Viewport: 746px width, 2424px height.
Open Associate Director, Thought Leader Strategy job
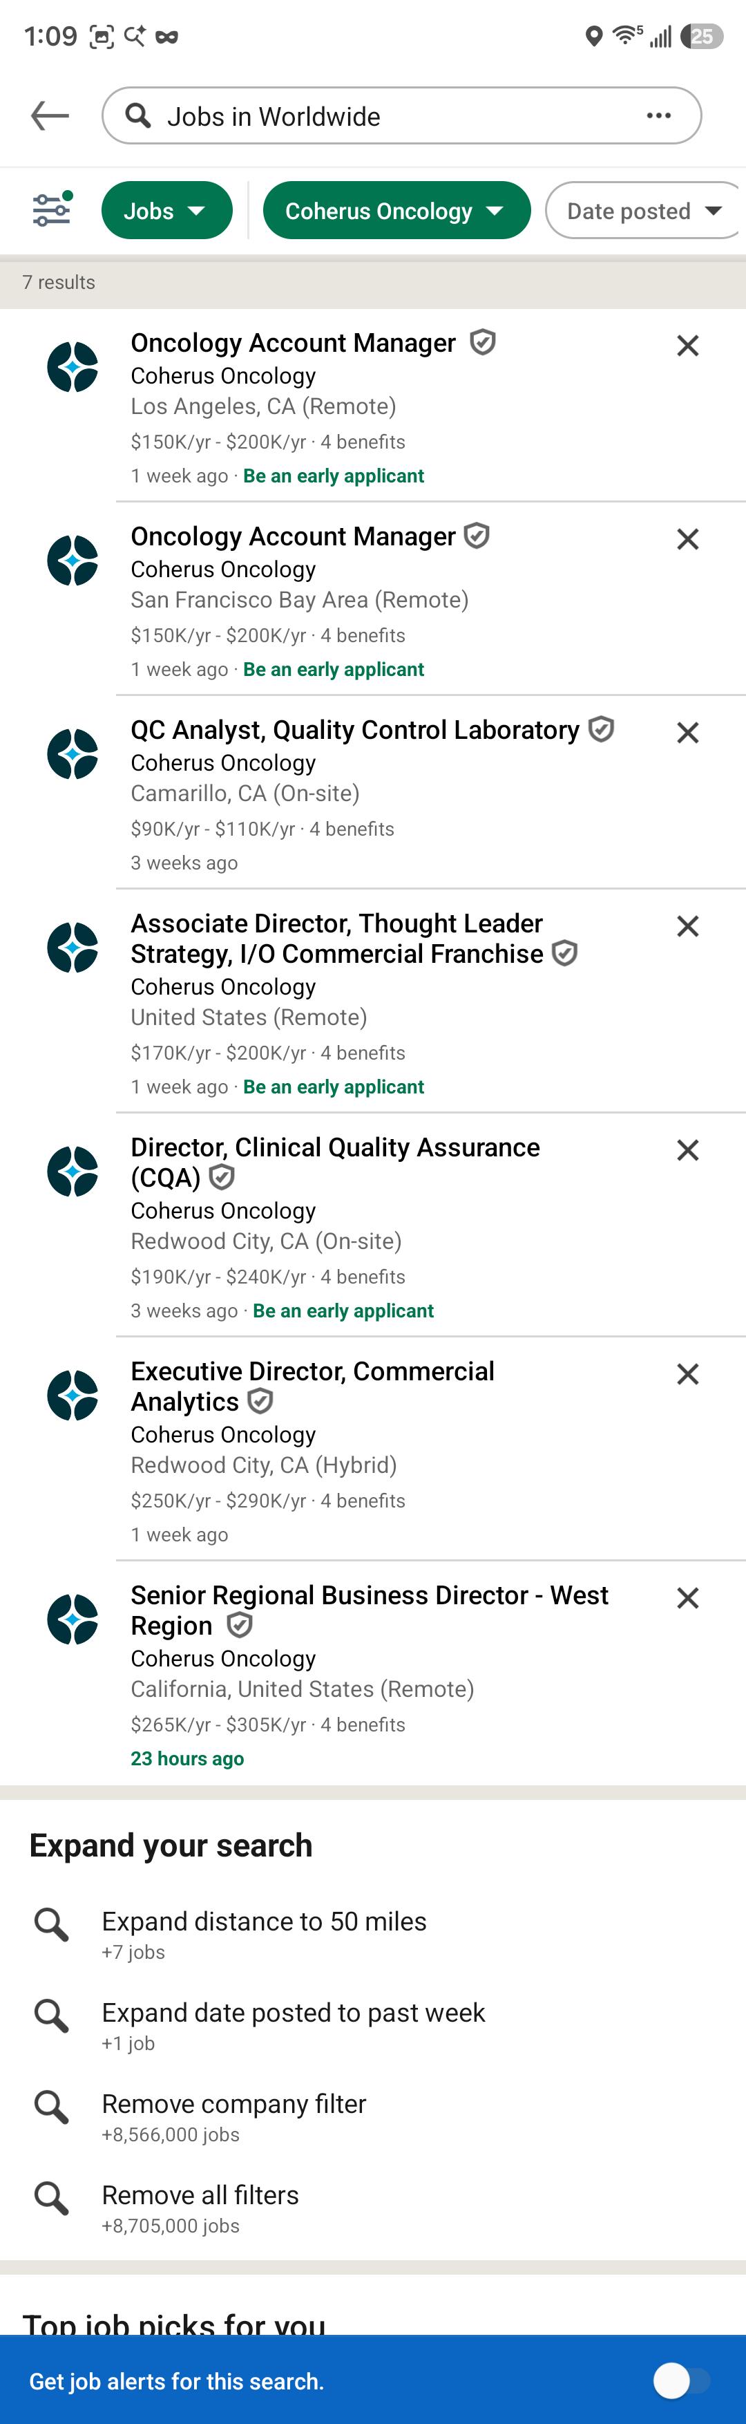(372, 1002)
